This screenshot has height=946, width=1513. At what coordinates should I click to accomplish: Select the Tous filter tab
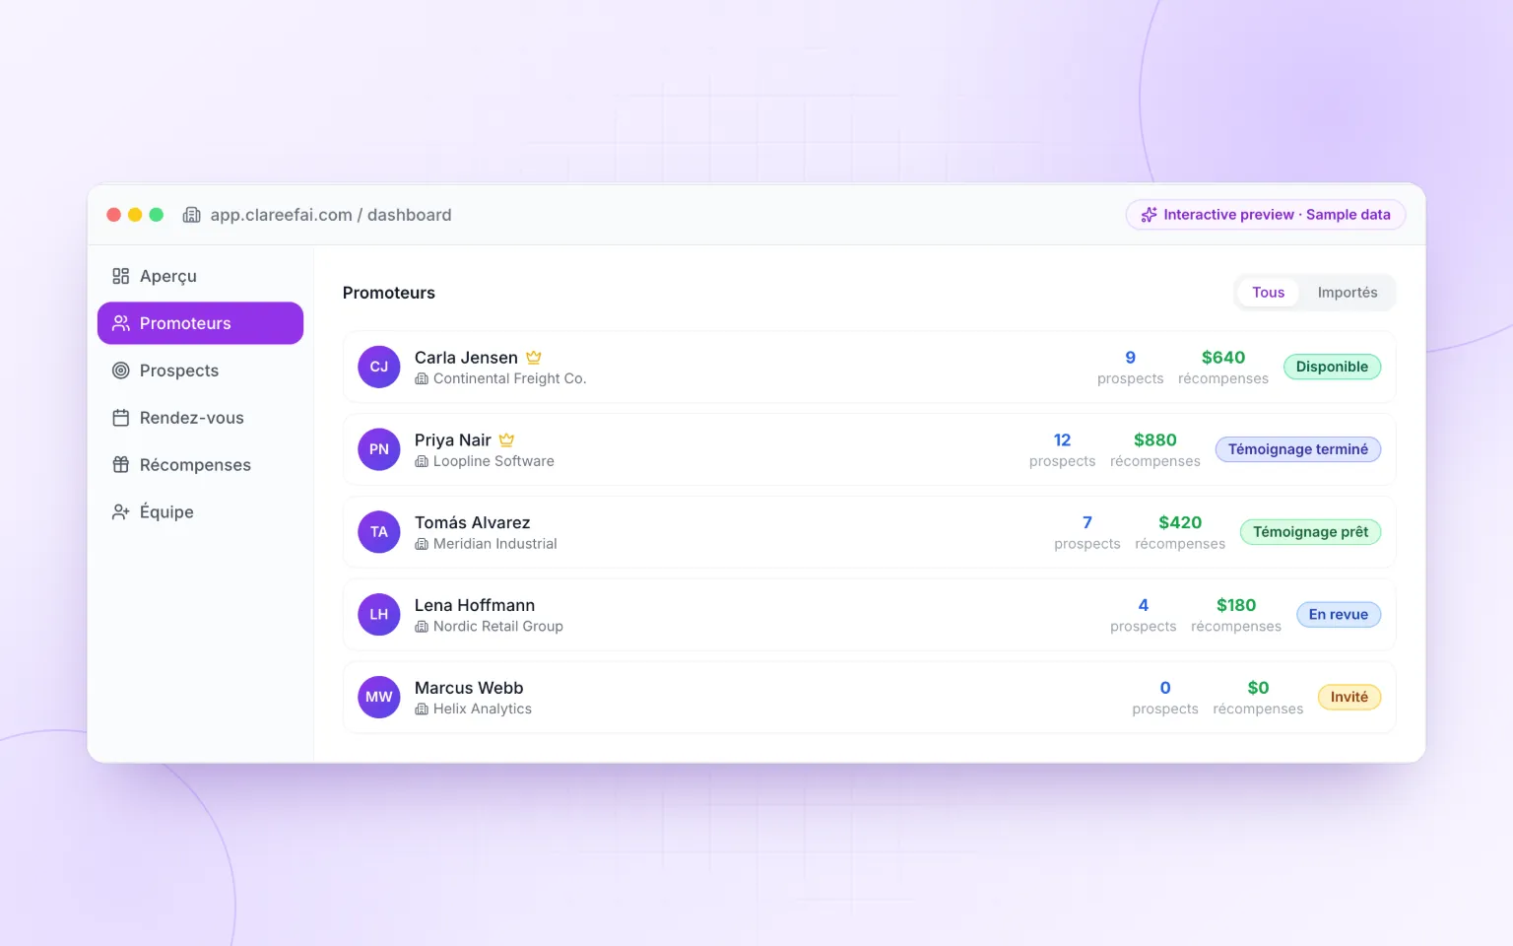(1269, 293)
